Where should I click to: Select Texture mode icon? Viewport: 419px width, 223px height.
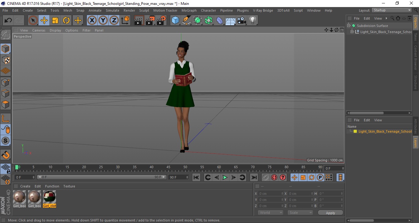tap(6, 60)
